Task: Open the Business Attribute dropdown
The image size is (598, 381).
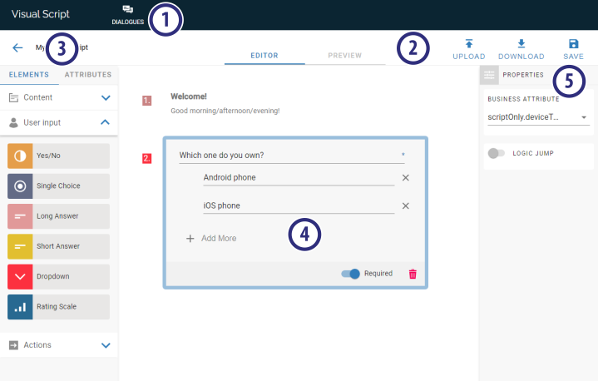Action: coord(538,117)
